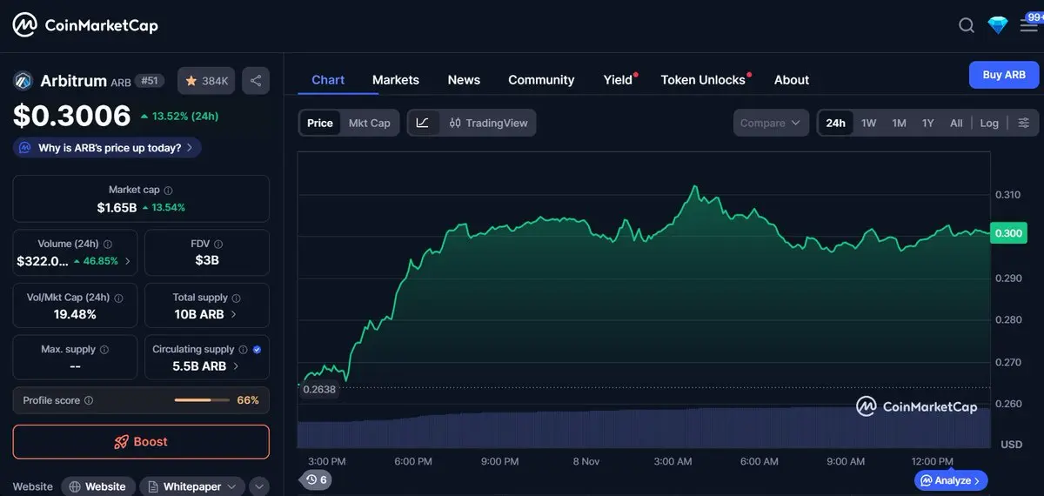
Task: Set chart range to 1Y
Action: (928, 123)
